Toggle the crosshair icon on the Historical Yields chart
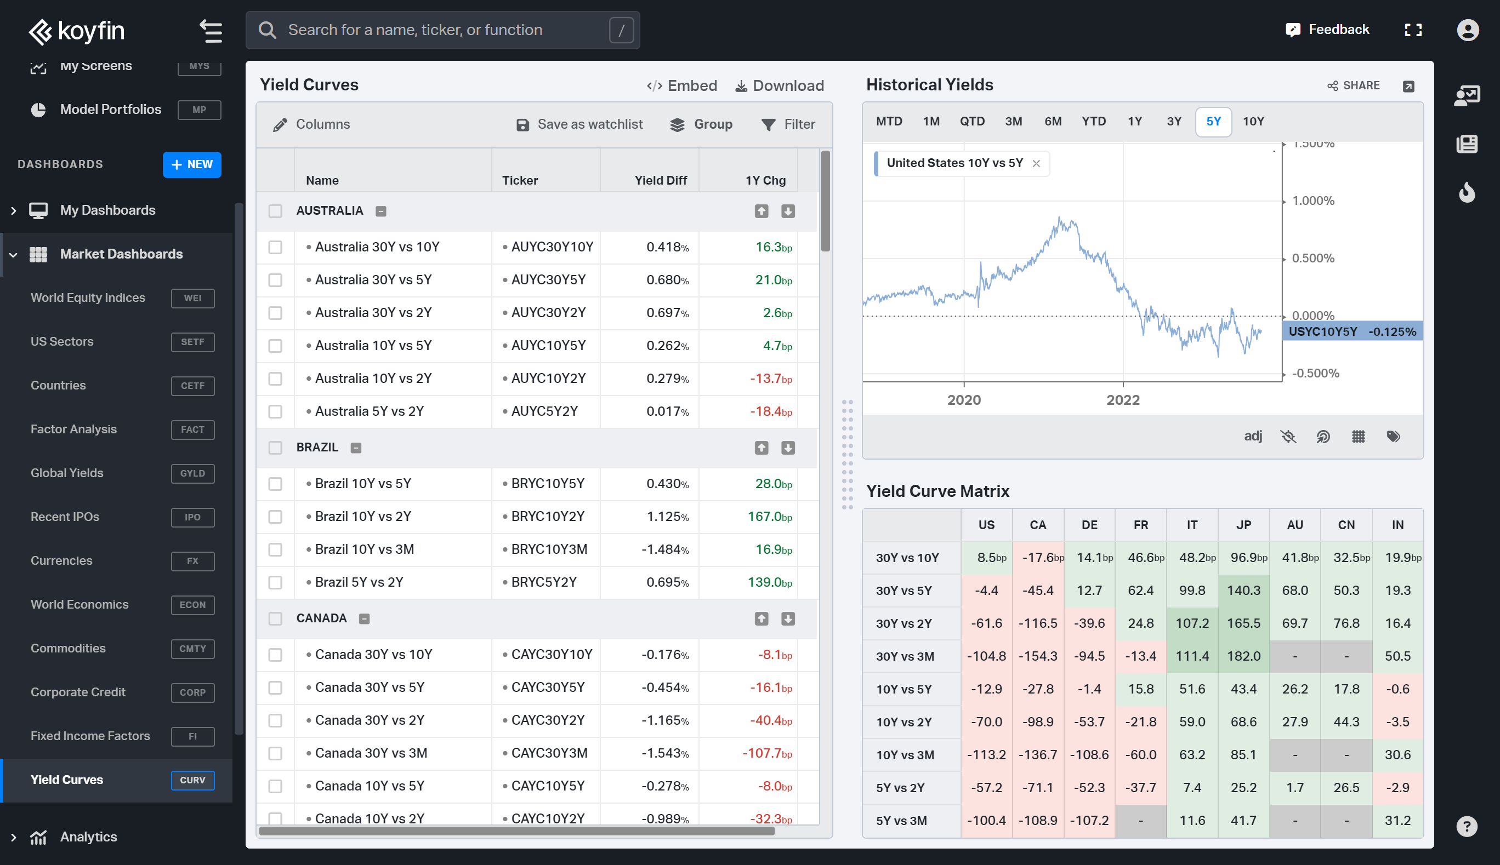 (1288, 437)
